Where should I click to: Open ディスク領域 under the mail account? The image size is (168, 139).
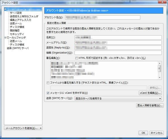pos(17,27)
